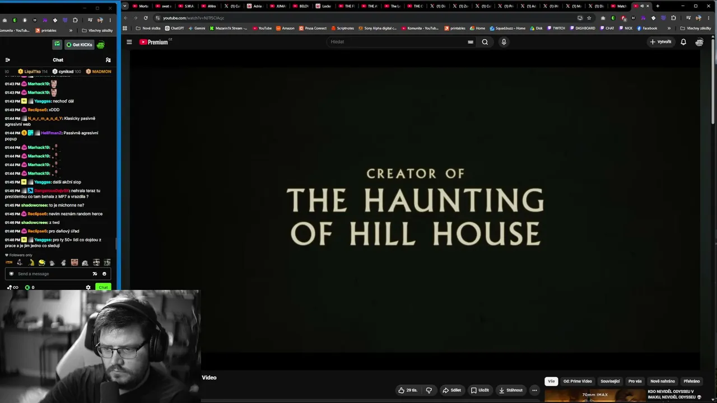The image size is (717, 403).
Task: Open the Vytvořit create menu
Action: pos(660,42)
